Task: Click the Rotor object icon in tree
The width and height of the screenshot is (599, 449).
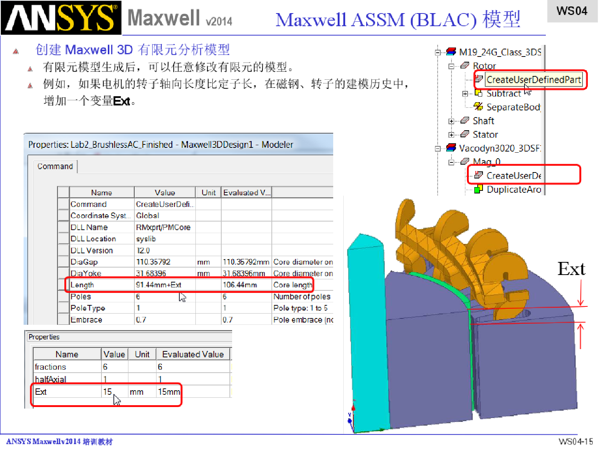Action: coord(465,65)
